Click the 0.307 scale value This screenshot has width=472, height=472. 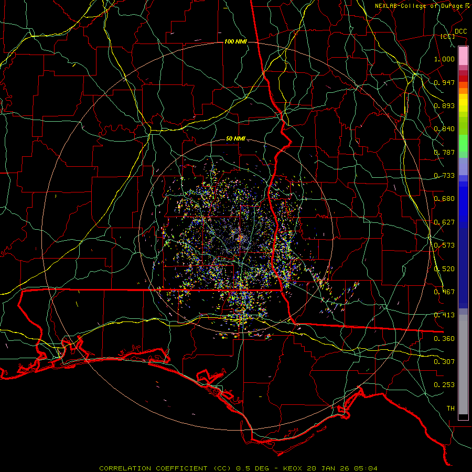pos(444,362)
